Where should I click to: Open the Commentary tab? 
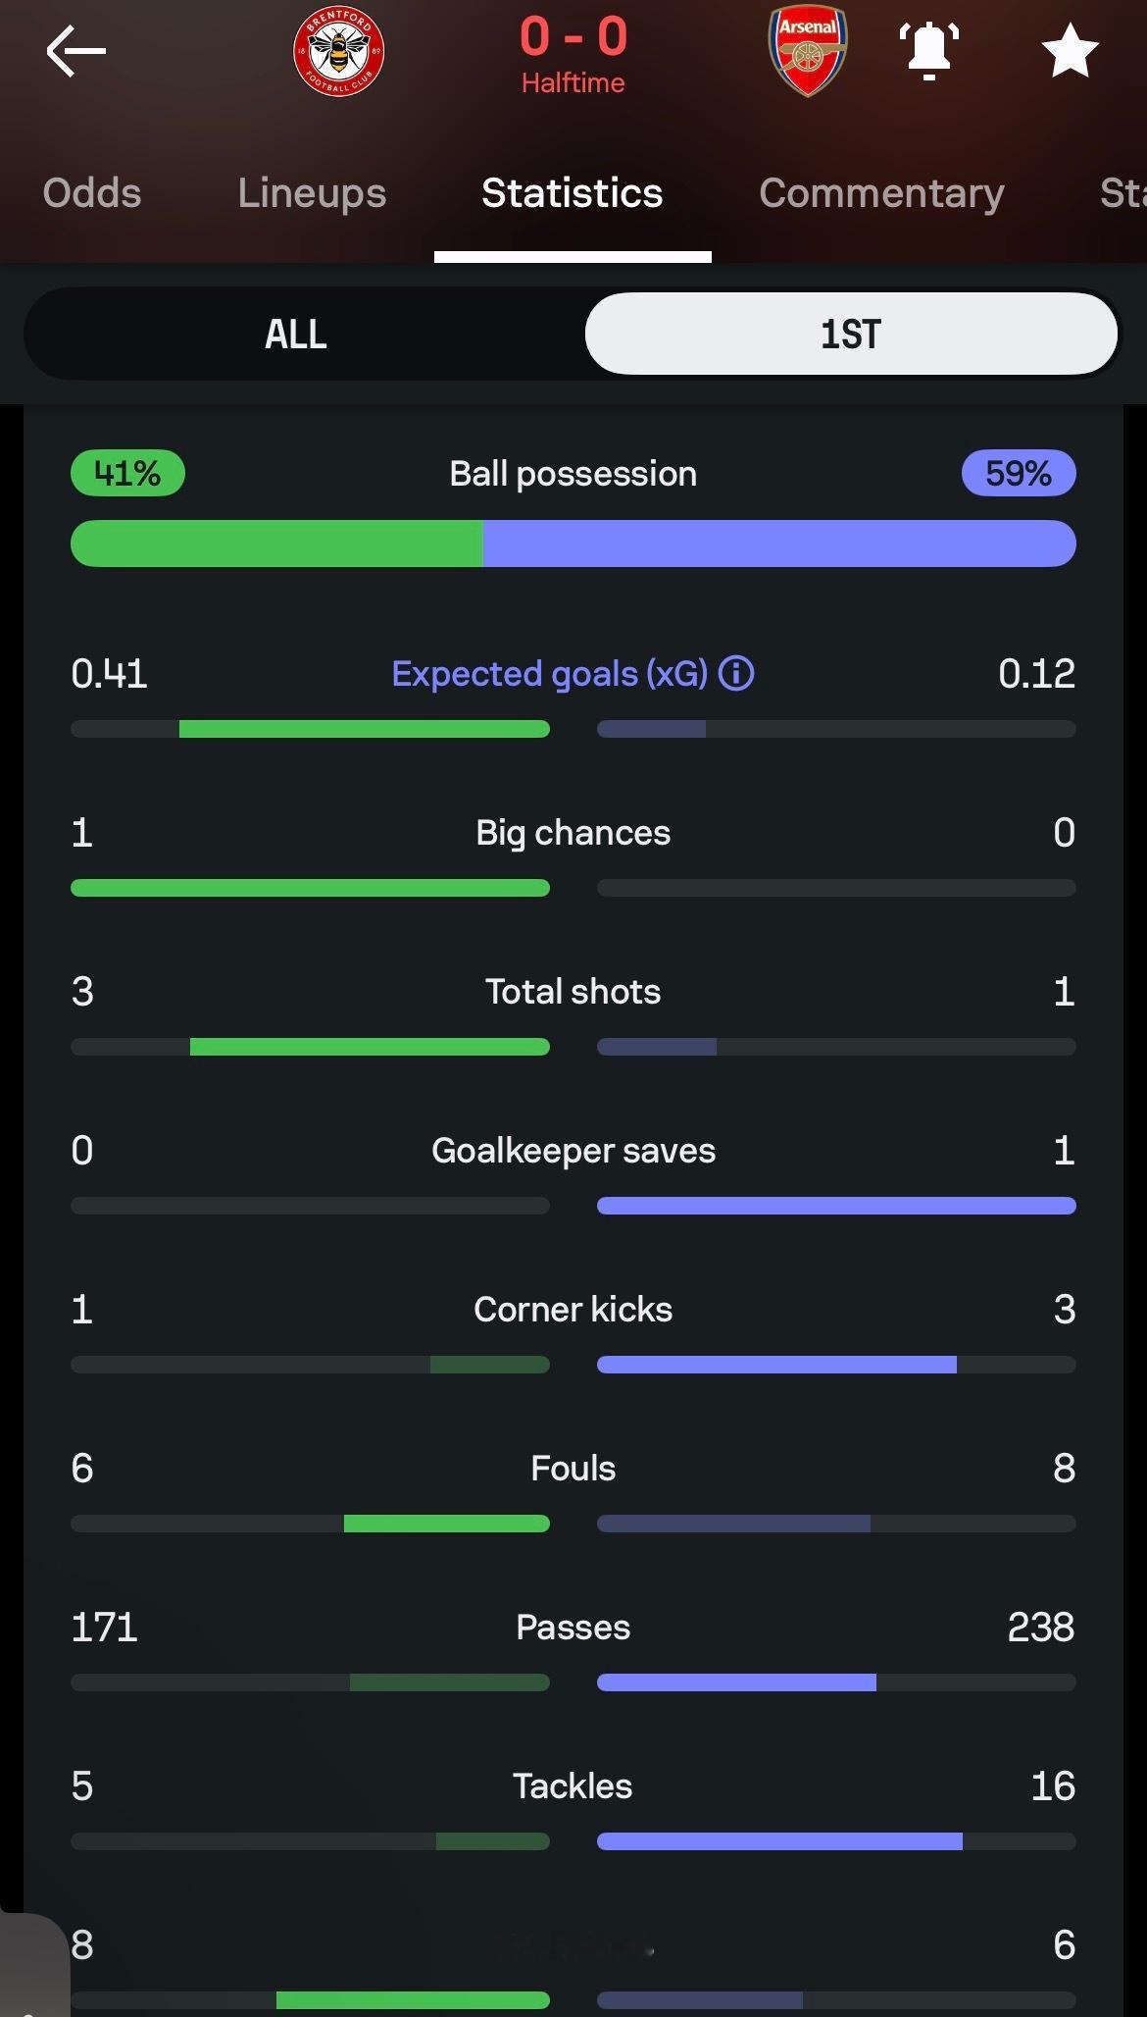point(881,193)
